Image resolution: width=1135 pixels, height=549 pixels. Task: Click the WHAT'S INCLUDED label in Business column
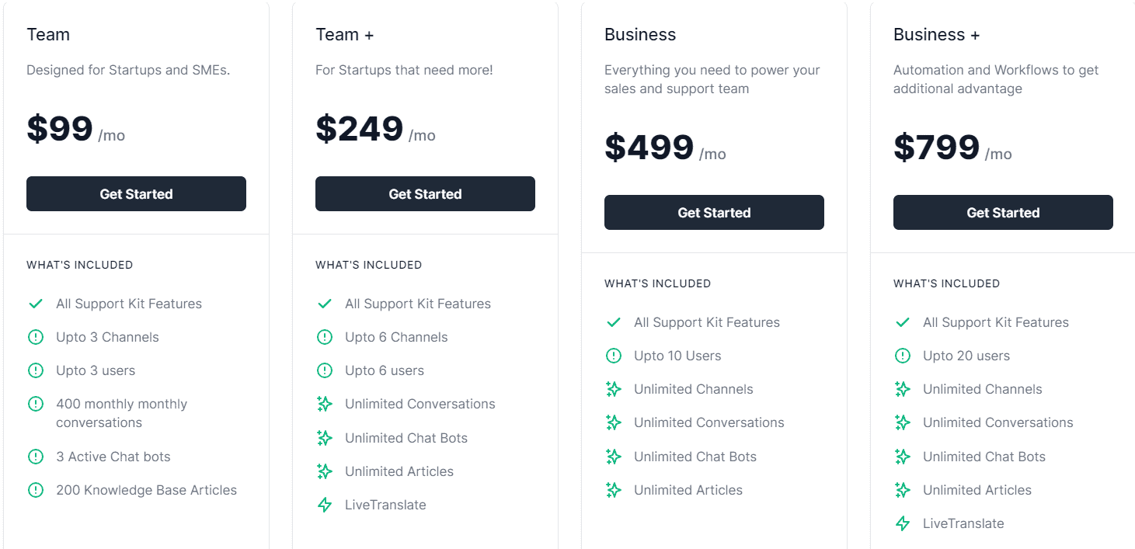(657, 283)
